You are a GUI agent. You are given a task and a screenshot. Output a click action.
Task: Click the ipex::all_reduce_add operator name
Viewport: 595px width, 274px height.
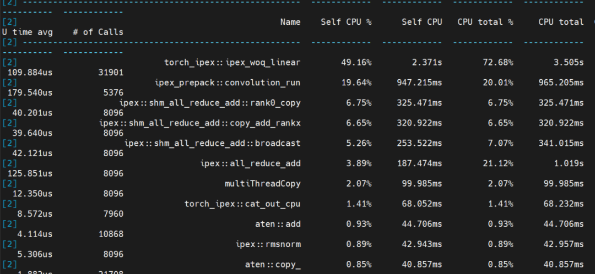tap(250, 163)
